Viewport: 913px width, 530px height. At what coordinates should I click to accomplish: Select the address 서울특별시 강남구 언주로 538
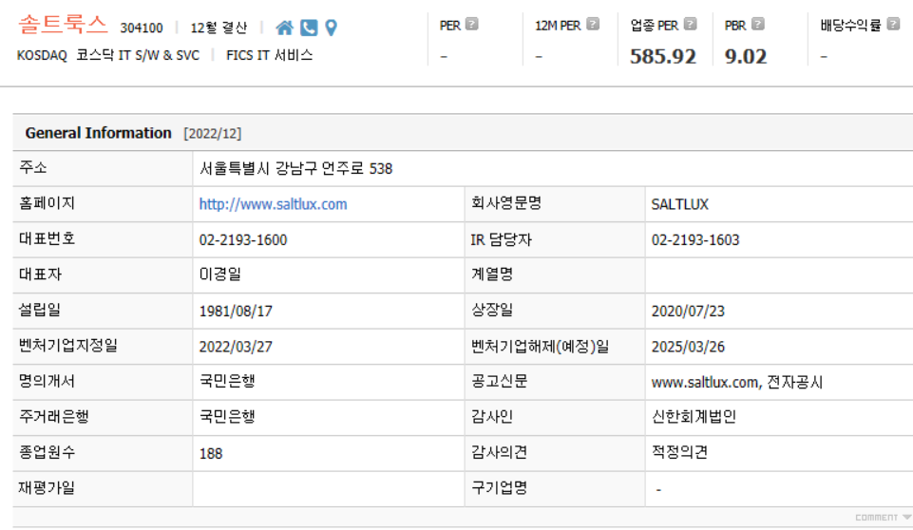tap(295, 169)
